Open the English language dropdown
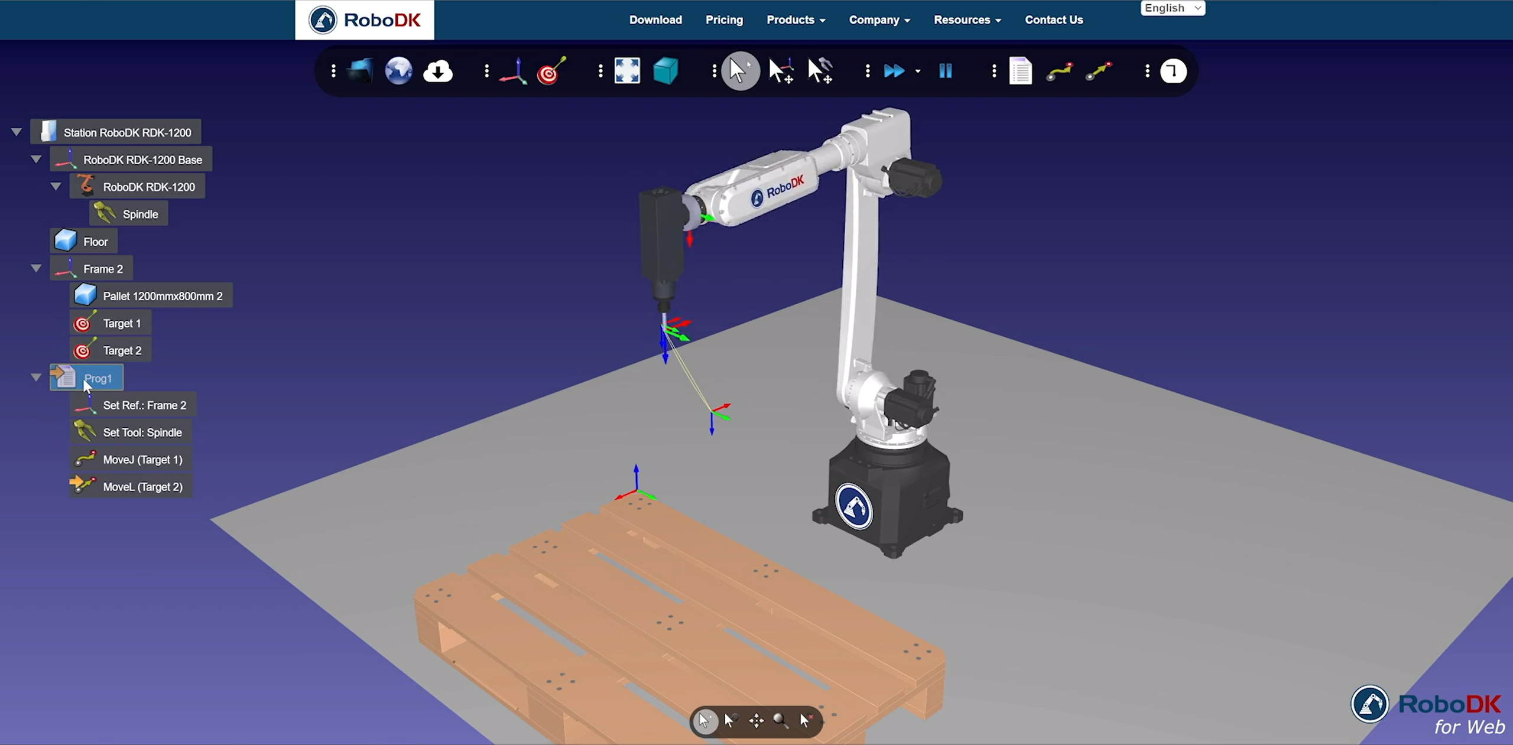 1173,8
